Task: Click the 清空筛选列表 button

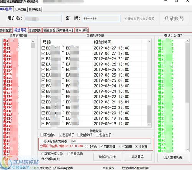Action: [107, 157]
